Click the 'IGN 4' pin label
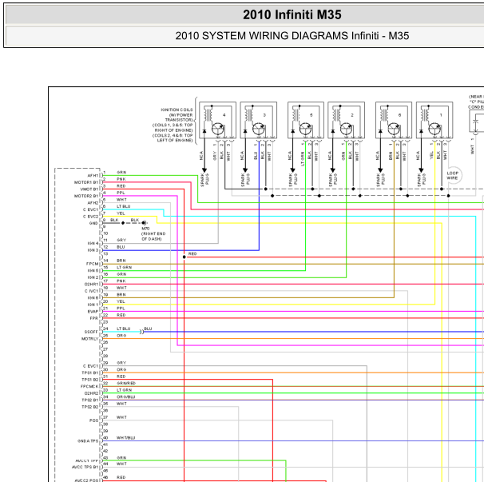Viewport: 484px width, 482px height. (93, 244)
